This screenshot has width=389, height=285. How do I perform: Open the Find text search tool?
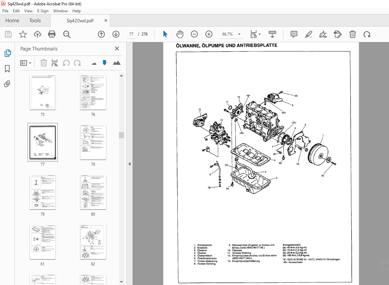click(67, 34)
